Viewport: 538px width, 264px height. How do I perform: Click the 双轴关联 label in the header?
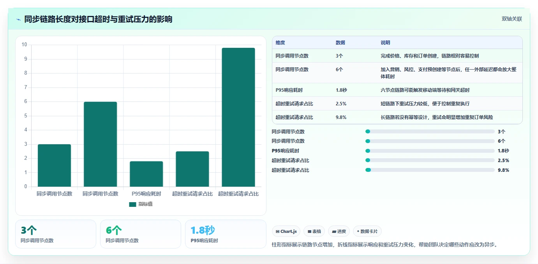tap(512, 19)
